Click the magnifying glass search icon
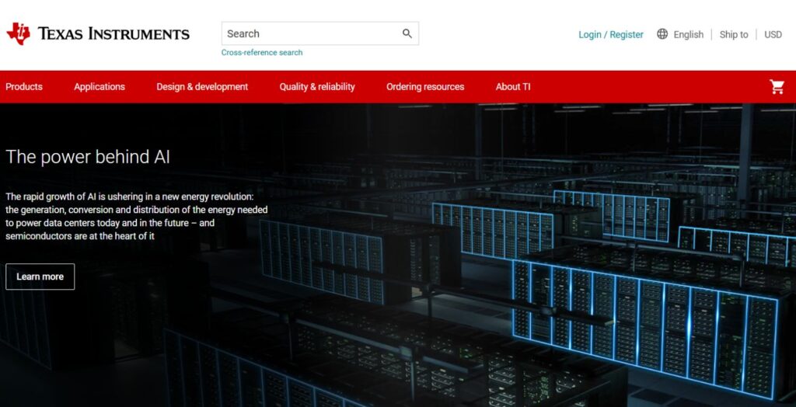 pyautogui.click(x=407, y=33)
